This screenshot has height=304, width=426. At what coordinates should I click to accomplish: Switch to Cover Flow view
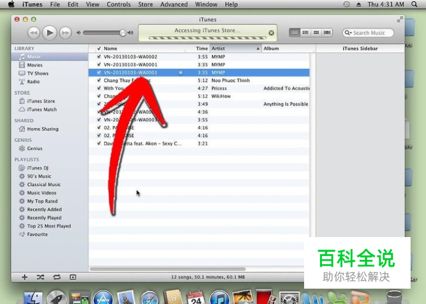327,33
